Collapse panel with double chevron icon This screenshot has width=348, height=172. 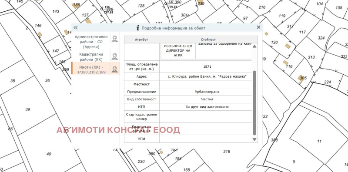coord(76,28)
